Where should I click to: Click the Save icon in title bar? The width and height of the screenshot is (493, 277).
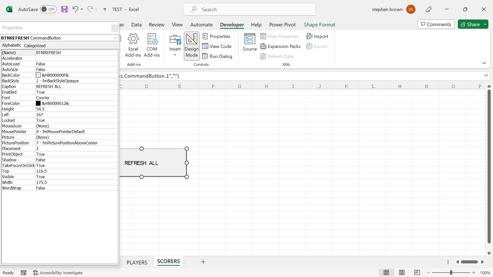click(x=64, y=9)
